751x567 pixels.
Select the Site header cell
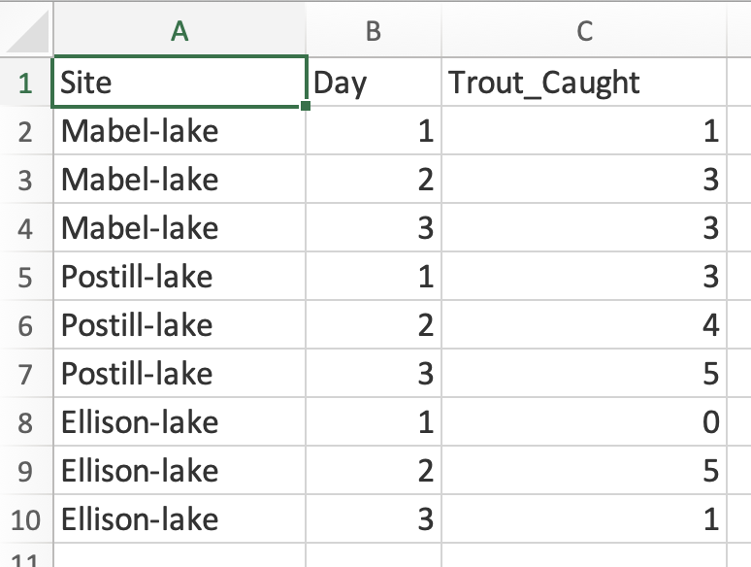click(180, 83)
